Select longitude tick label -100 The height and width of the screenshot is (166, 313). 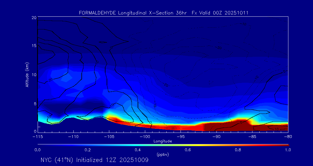145,137
